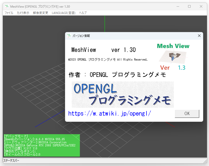
Task: Open the ヘルプ menu
Action: tap(83, 13)
